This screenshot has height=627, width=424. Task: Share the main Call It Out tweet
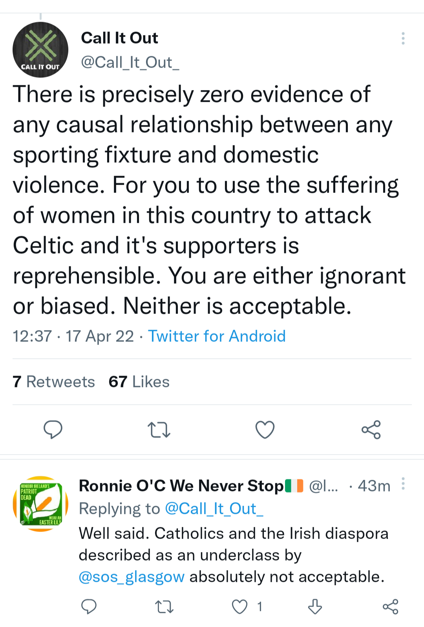click(371, 429)
